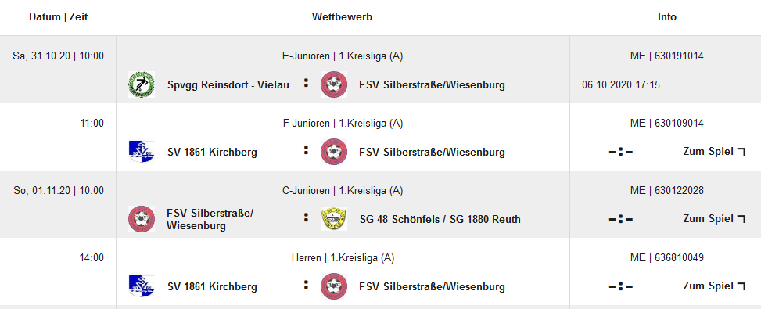Screen dimensions: 761x309
Task: Click SG 48 Schönfels / SG 1880 Reuth team name
Action: tap(440, 219)
